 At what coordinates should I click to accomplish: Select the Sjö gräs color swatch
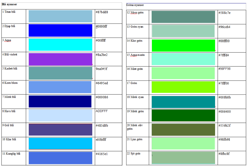coord(183,158)
